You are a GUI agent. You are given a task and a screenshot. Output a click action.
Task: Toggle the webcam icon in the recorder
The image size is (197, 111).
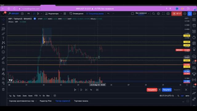[x=195, y=14]
